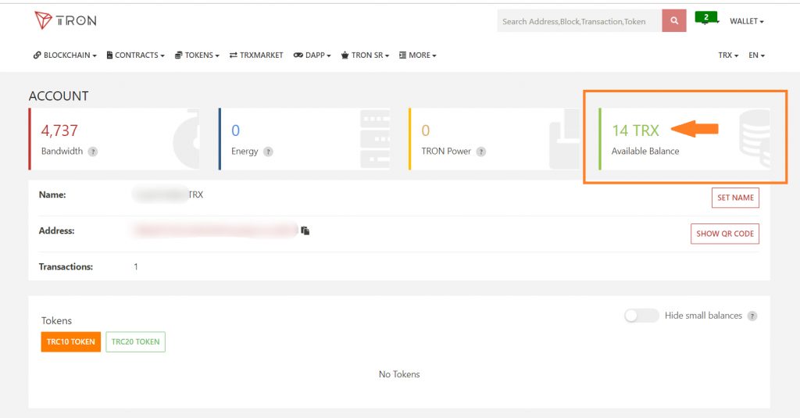Open the TRXMARKET page
Screen dimensions: 800x418
tap(256, 55)
